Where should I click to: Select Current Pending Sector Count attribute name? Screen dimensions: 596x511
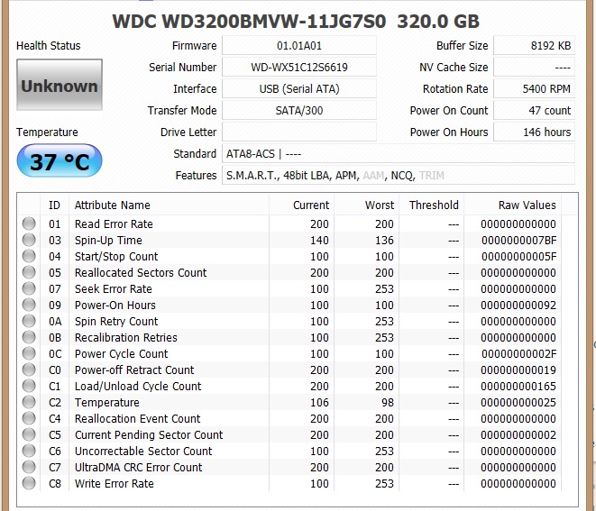click(x=149, y=435)
